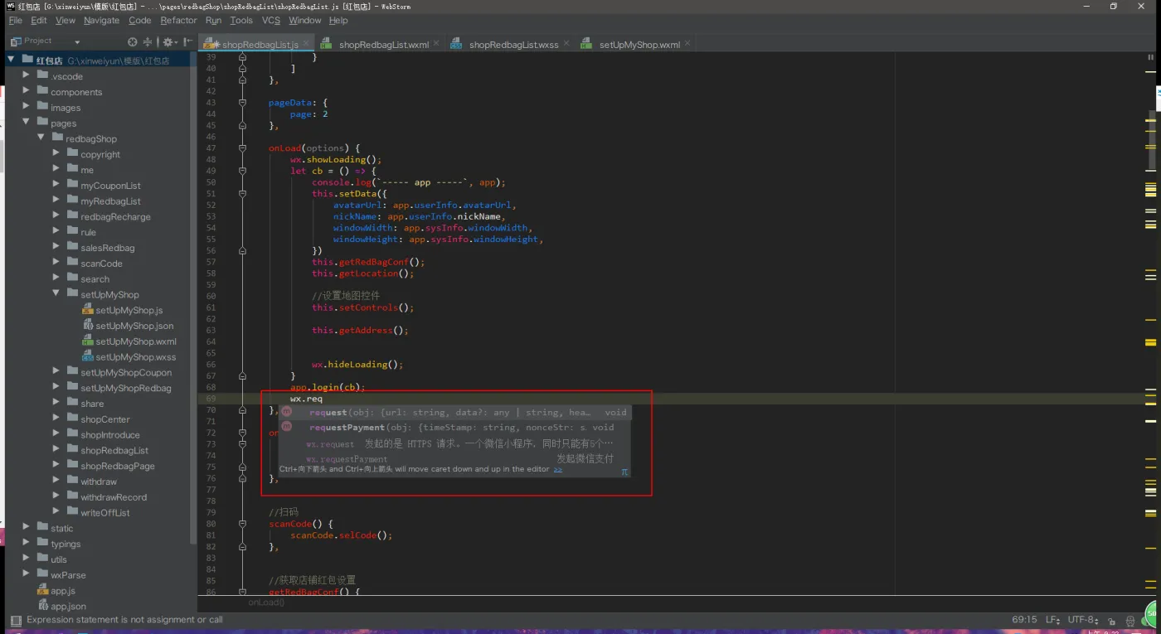
Task: Open the Hector code inspection icon
Action: pyautogui.click(x=1131, y=620)
